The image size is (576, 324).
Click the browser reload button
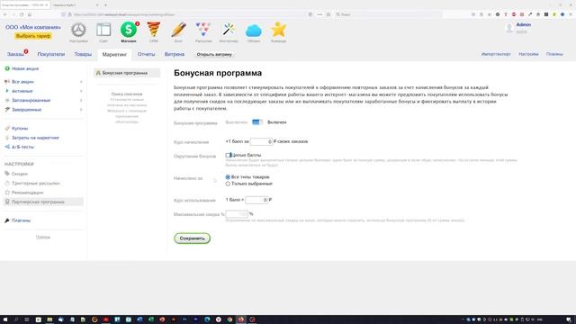22,14
